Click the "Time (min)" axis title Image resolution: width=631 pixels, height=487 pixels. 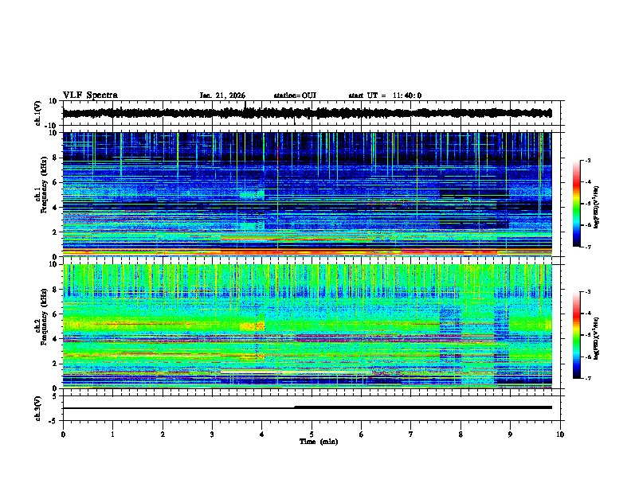[319, 442]
